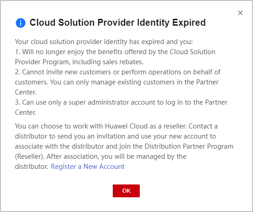Image resolution: width=253 pixels, height=212 pixels.
Task: Click '(Reseller)' in the last paragraph
Action: click(29, 156)
